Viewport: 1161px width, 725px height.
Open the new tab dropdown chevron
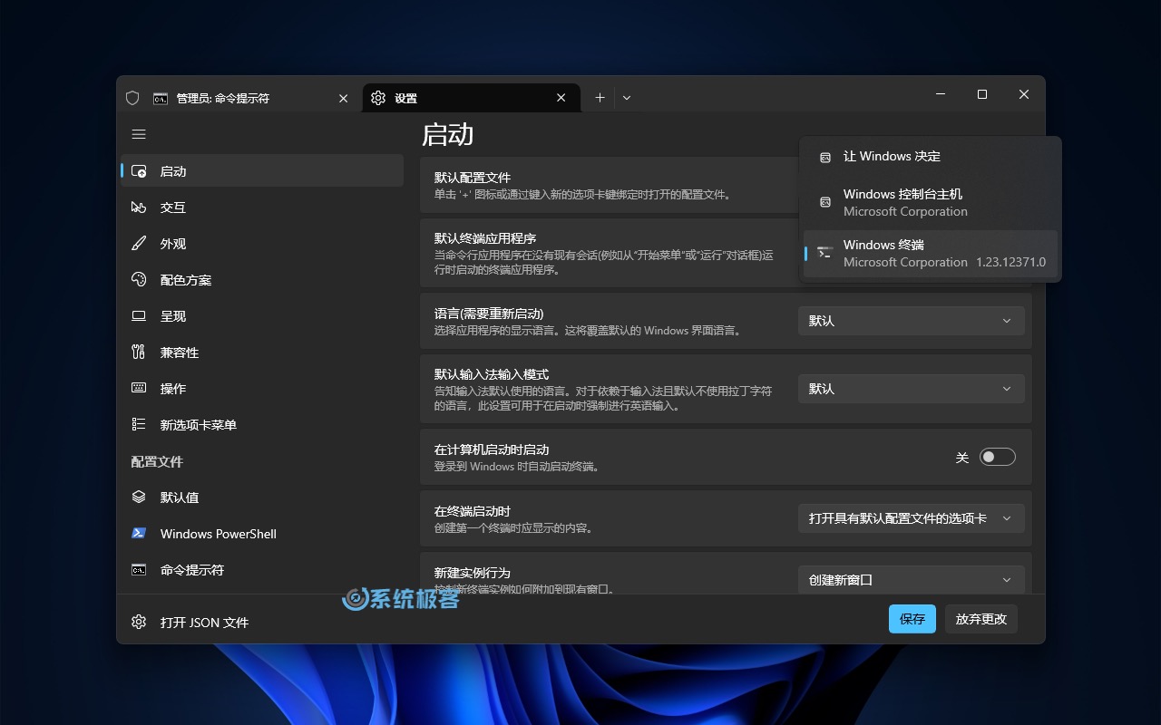[x=627, y=98]
